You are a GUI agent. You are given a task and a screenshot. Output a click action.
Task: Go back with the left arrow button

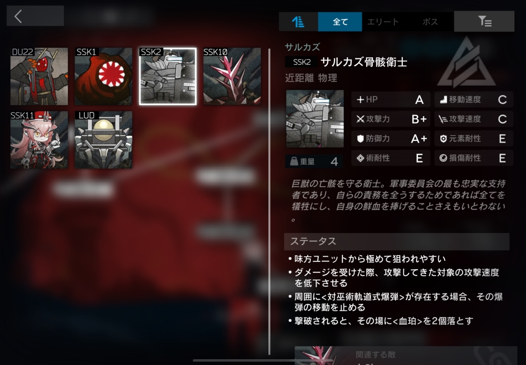(35, 16)
